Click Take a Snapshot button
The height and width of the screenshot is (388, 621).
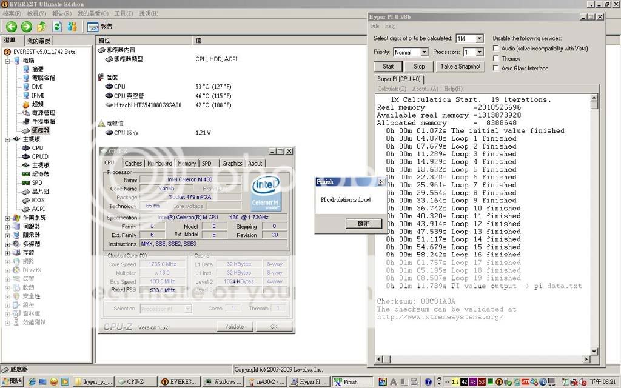[461, 67]
